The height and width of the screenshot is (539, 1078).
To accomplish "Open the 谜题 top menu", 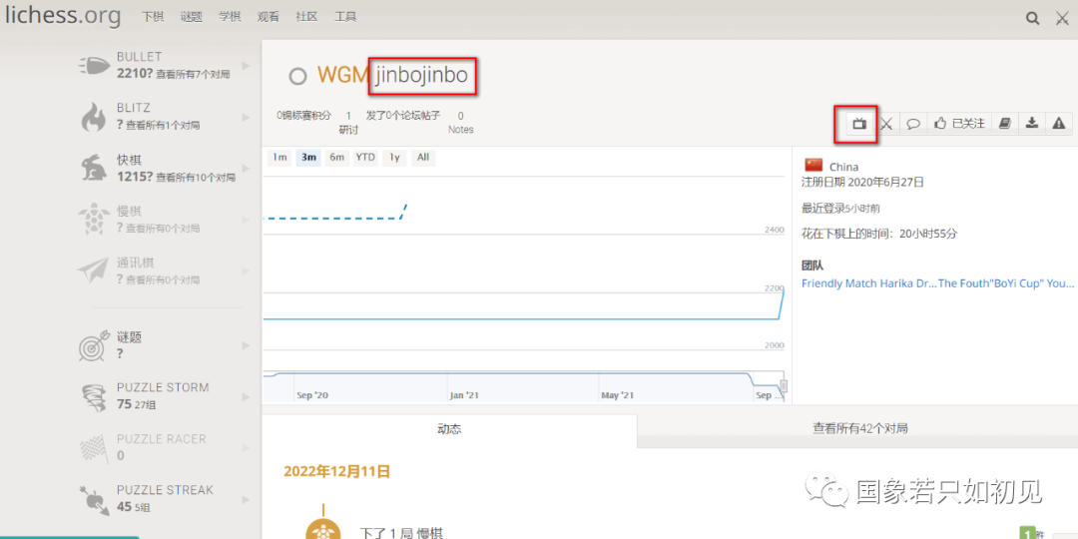I will pyautogui.click(x=192, y=17).
